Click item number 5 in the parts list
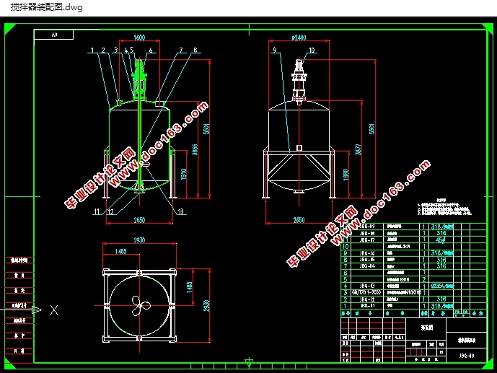497x373 pixels. pos(346,279)
